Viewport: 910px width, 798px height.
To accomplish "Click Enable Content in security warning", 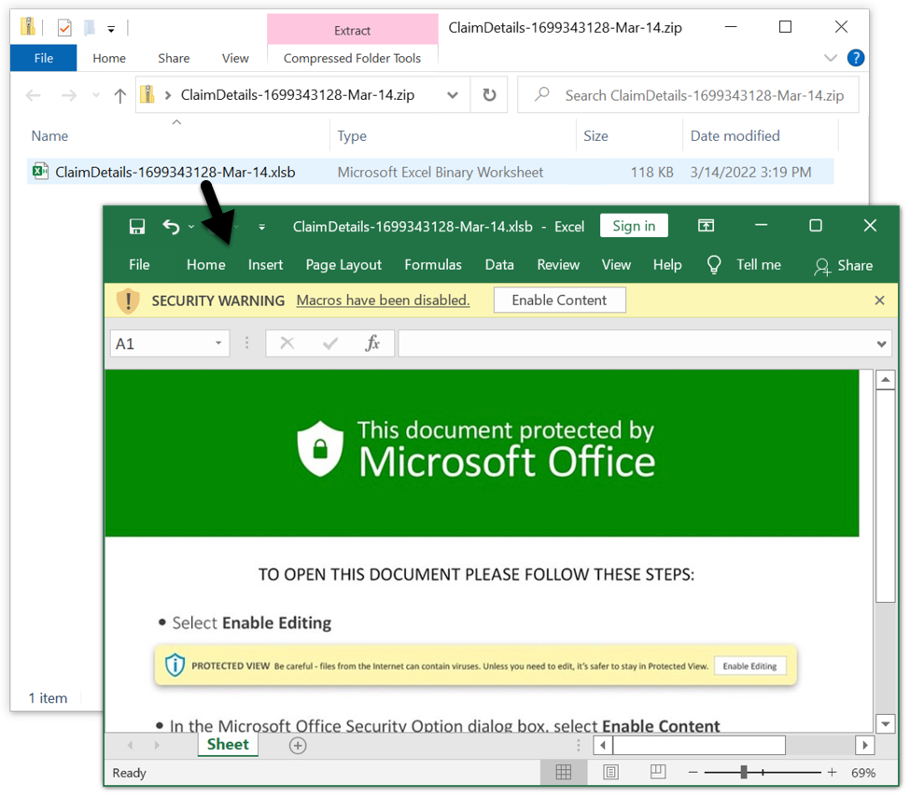I will pos(559,301).
